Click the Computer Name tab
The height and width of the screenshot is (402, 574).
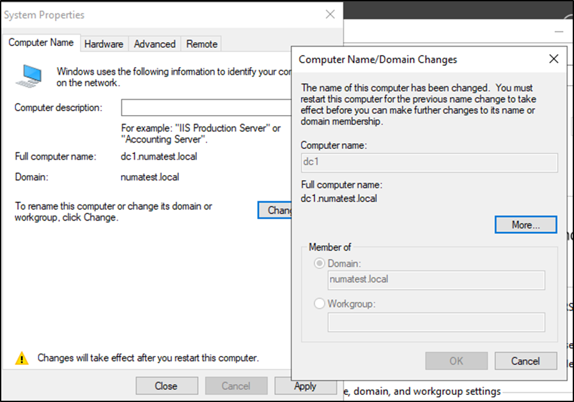pos(41,43)
